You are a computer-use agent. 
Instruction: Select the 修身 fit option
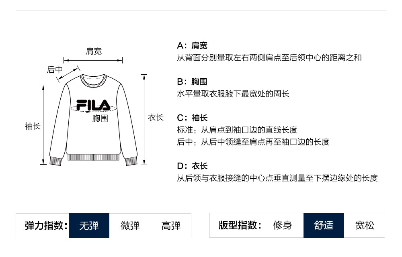click(283, 225)
